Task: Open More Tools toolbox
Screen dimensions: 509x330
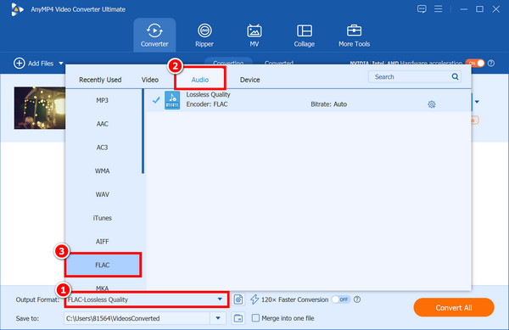Action: 354,35
